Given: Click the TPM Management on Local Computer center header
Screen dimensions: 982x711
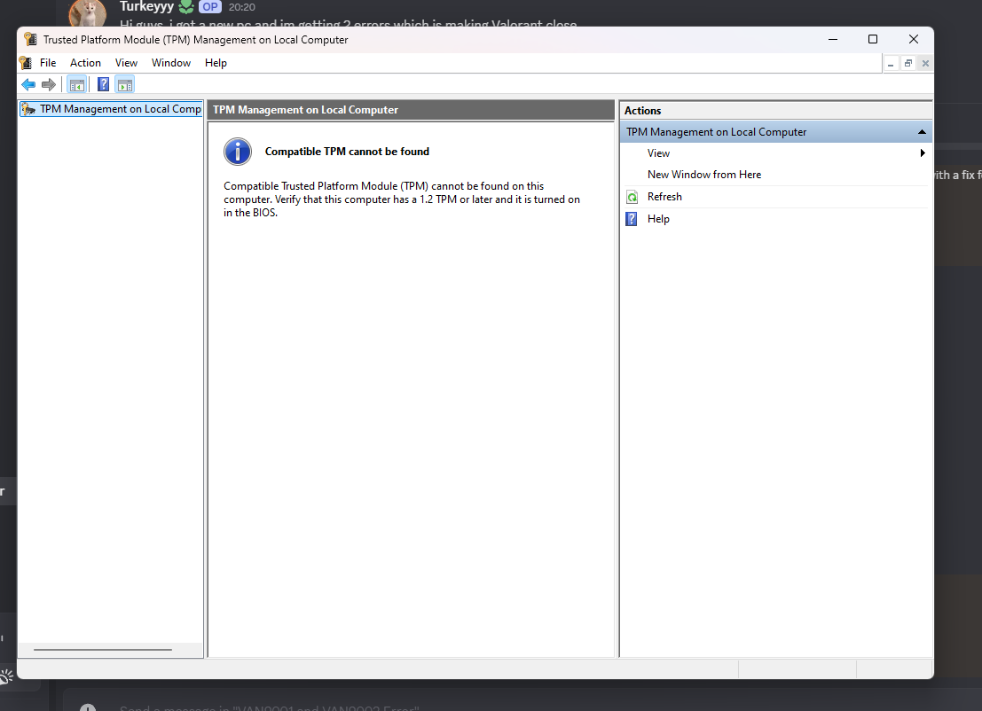Looking at the screenshot, I should pos(411,110).
